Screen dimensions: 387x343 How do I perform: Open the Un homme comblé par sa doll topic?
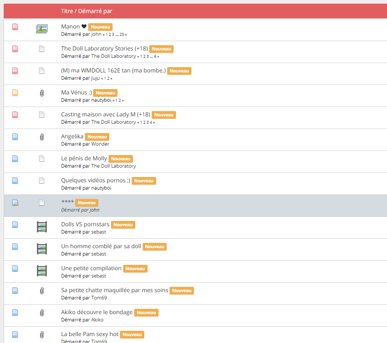click(101, 246)
